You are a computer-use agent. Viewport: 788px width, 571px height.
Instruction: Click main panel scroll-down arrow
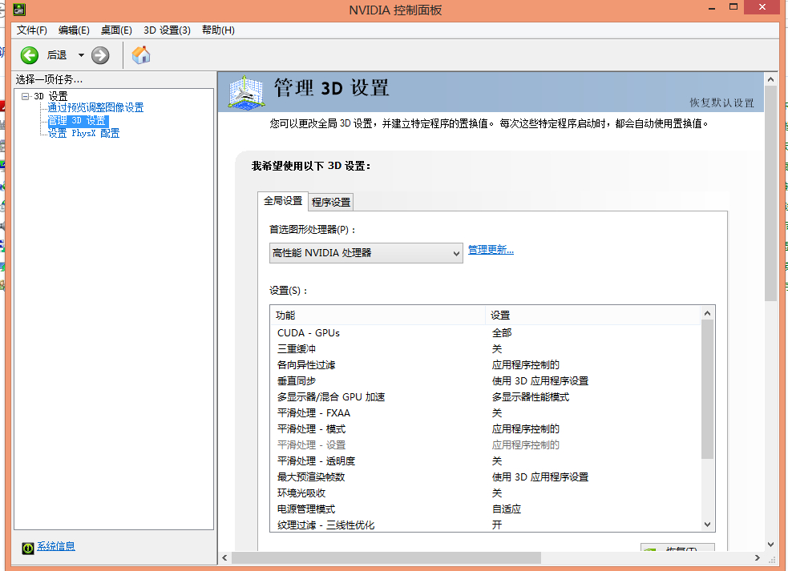771,545
